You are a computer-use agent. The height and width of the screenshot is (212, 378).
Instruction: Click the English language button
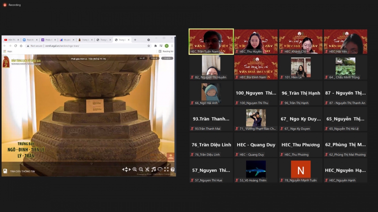click(167, 58)
